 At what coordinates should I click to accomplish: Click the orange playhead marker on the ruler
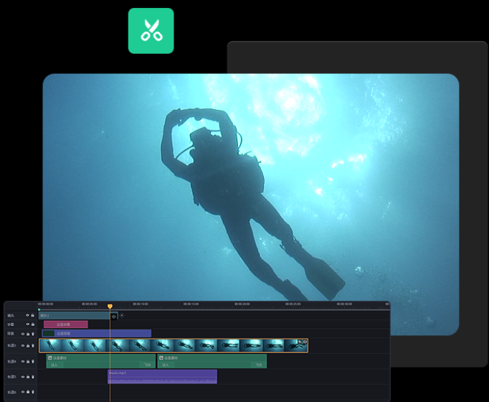tap(110, 307)
